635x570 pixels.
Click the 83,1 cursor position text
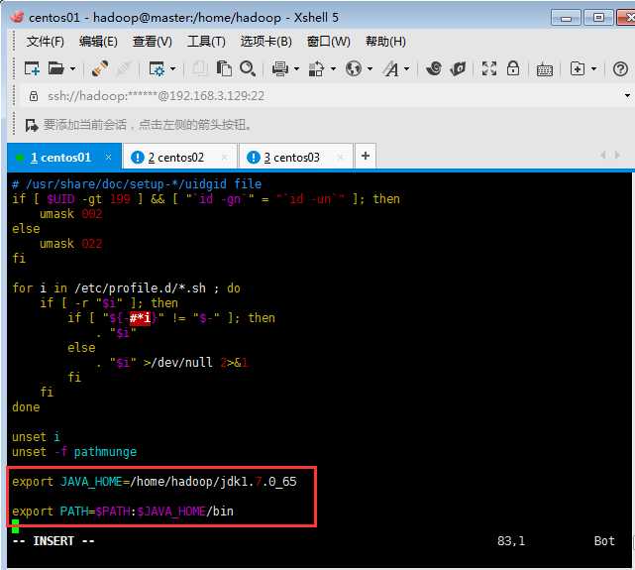[x=511, y=541]
